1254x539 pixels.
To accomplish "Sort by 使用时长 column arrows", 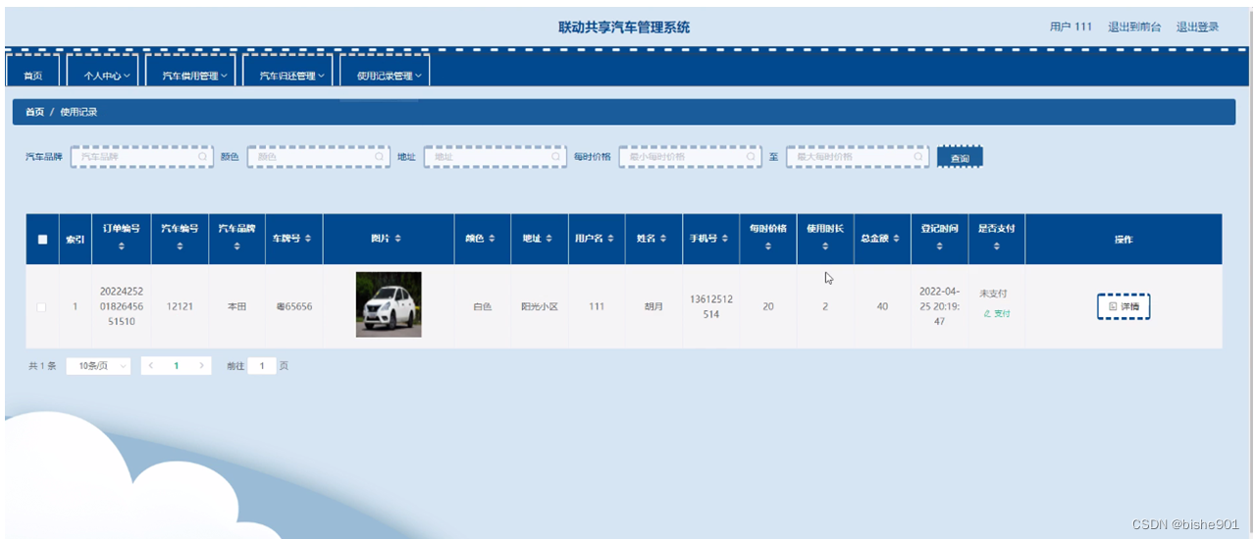I will click(825, 247).
